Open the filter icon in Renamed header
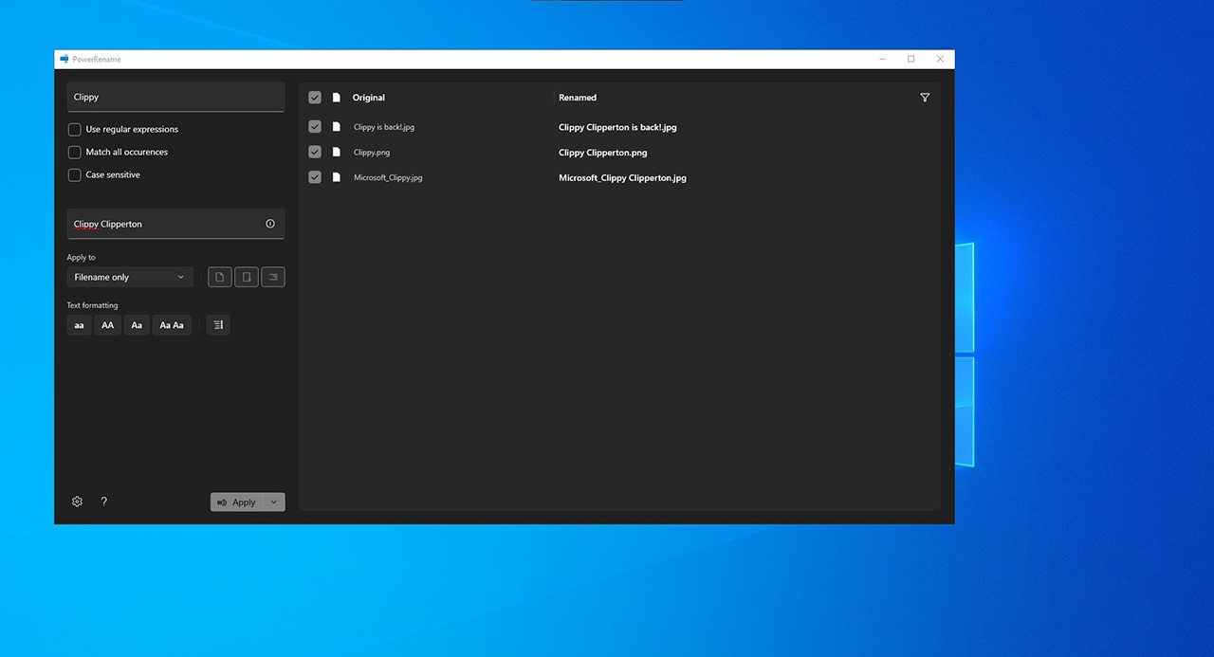 click(x=925, y=98)
